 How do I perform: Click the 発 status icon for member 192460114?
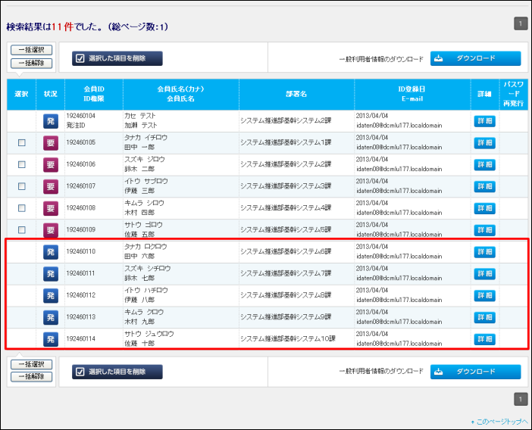click(x=50, y=339)
